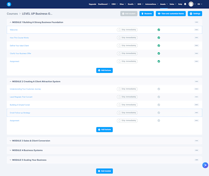The height and width of the screenshot is (176, 209).
Task: Open options menu for Module 1
Action: point(196,22)
